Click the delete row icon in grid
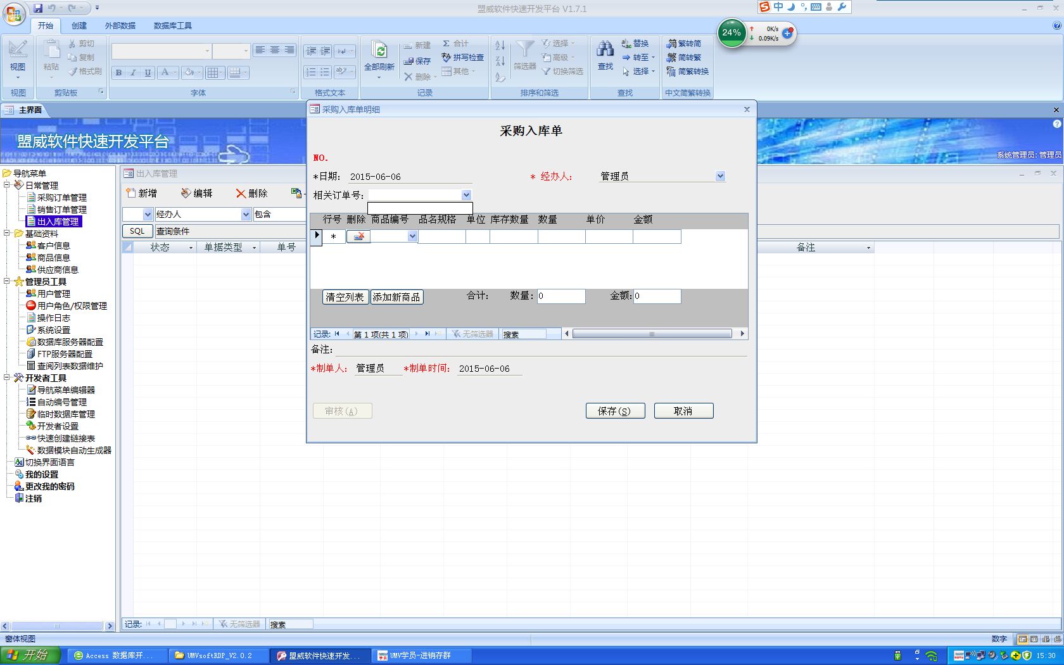Screen dimensions: 1064x665 358,236
